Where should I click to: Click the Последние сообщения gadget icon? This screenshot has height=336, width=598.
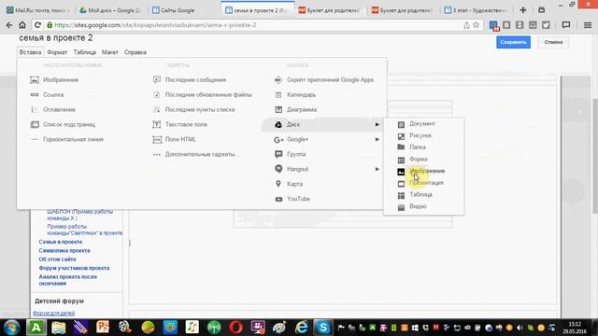[x=157, y=80]
